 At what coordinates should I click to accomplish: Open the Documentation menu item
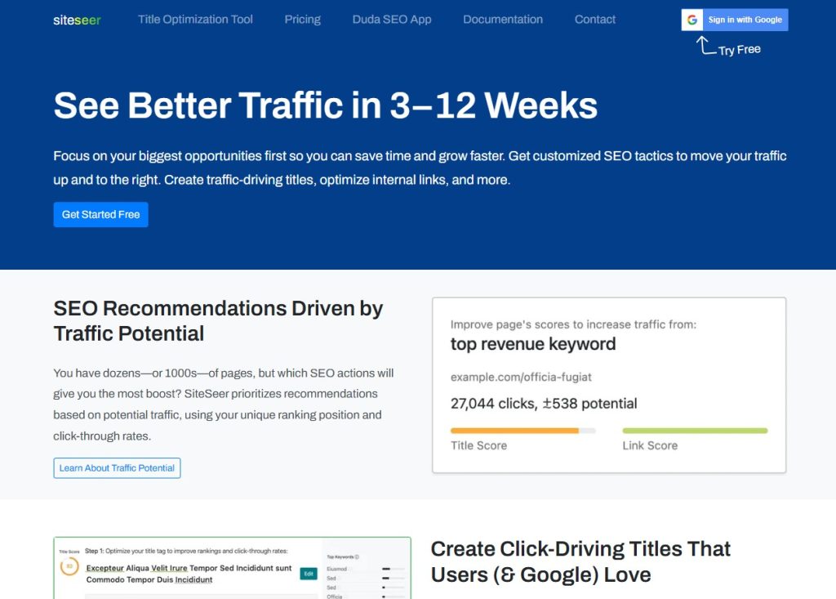pyautogui.click(x=503, y=20)
